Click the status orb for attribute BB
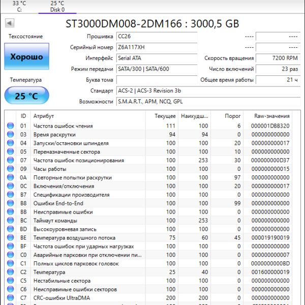The height and width of the screenshot is (305, 305). pyautogui.click(x=11, y=211)
